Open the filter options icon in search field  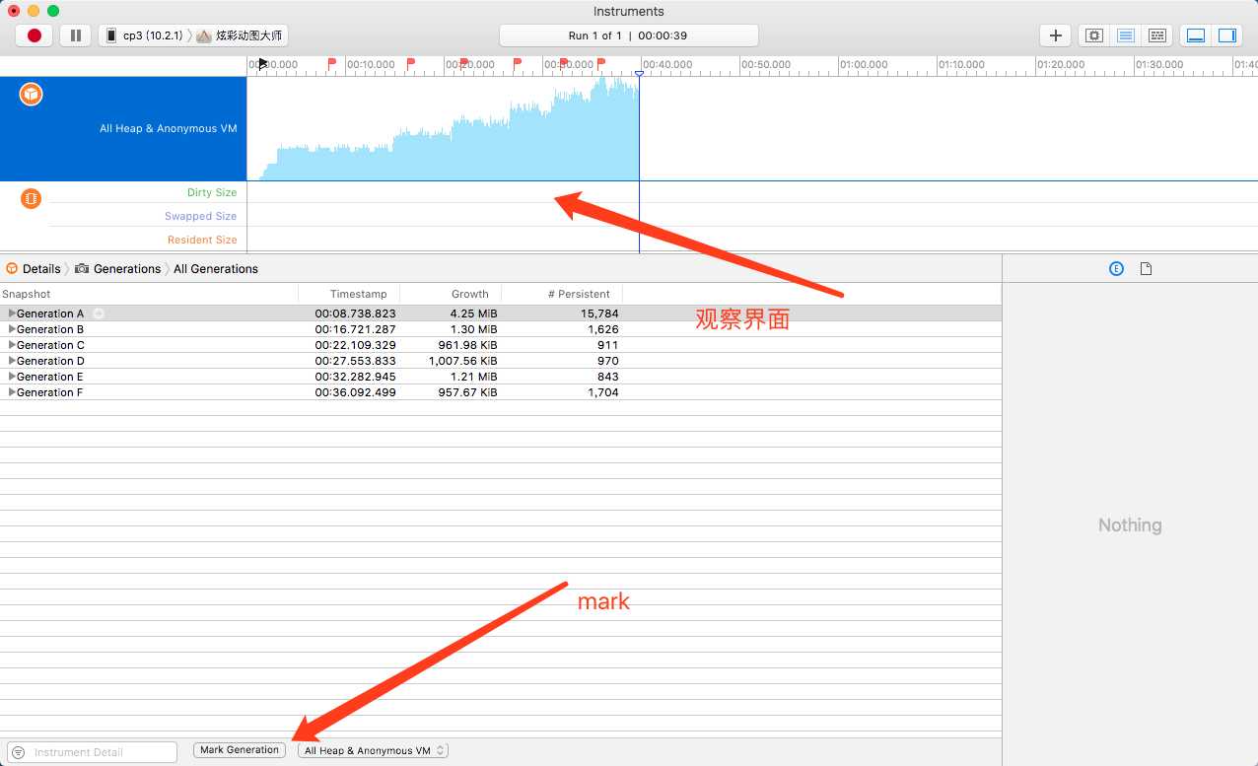pos(18,752)
